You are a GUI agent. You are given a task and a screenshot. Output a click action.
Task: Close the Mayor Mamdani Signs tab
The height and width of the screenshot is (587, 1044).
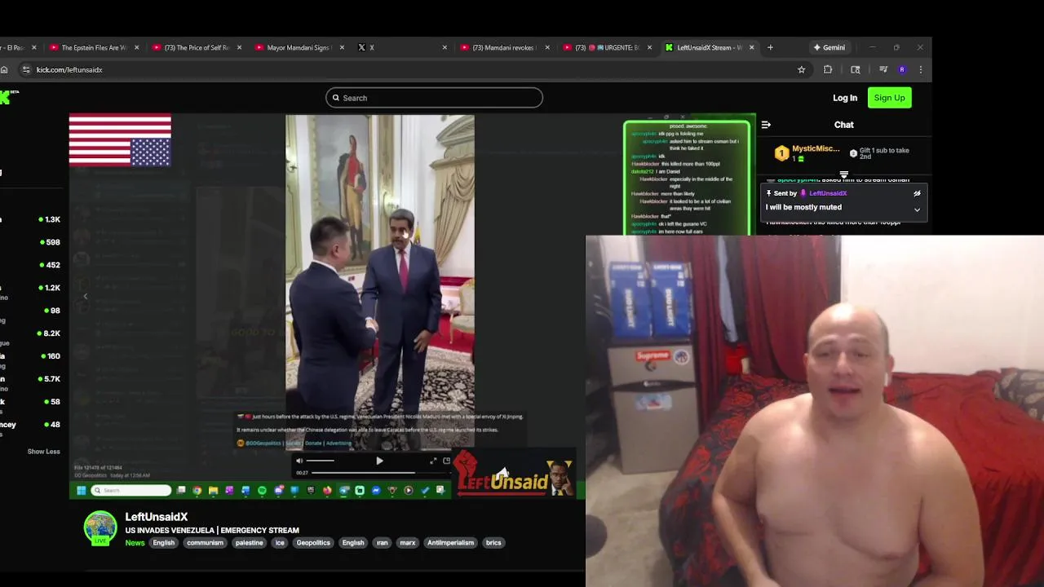pos(342,47)
